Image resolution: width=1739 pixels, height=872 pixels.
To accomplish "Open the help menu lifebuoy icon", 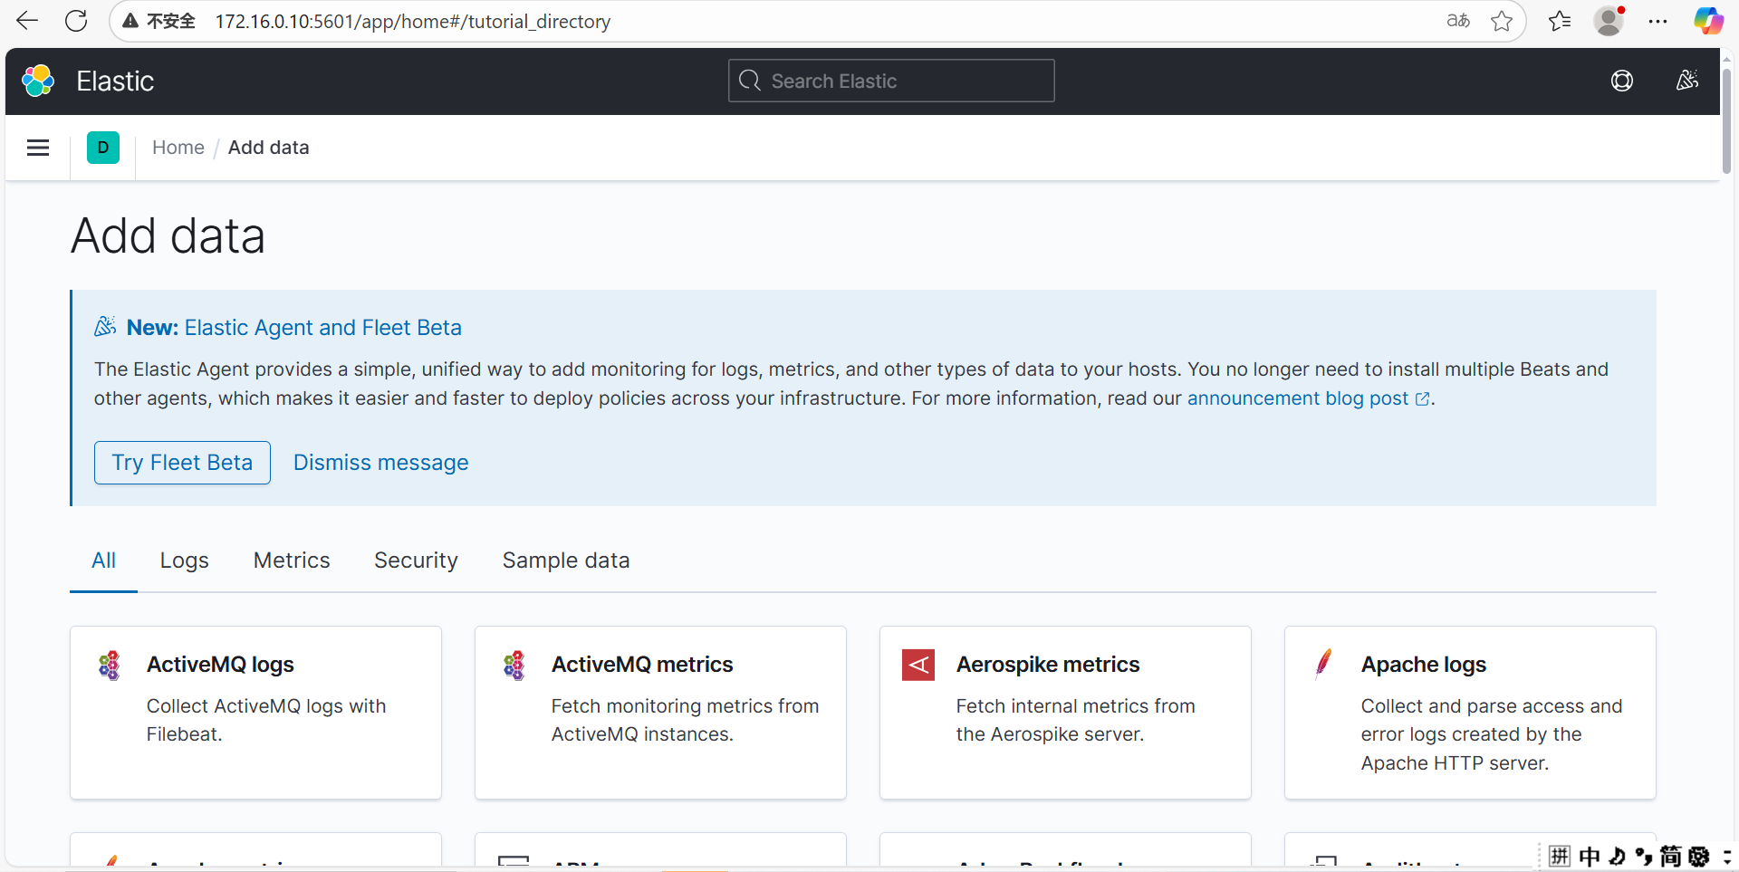I will point(1622,81).
